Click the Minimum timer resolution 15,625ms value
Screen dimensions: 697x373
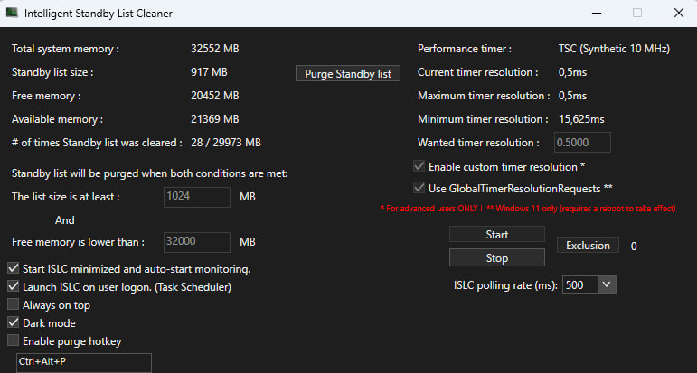pos(581,119)
